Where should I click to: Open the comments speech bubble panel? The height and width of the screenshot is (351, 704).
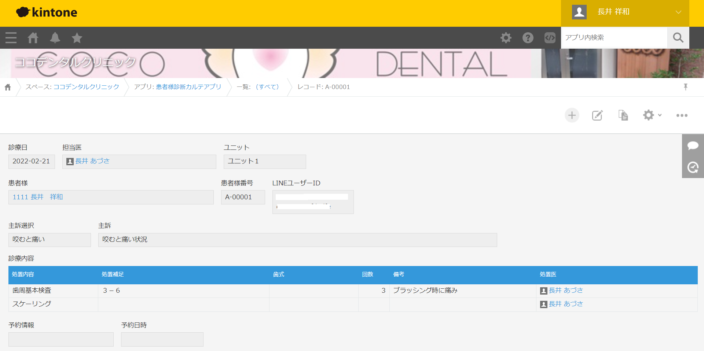point(693,145)
